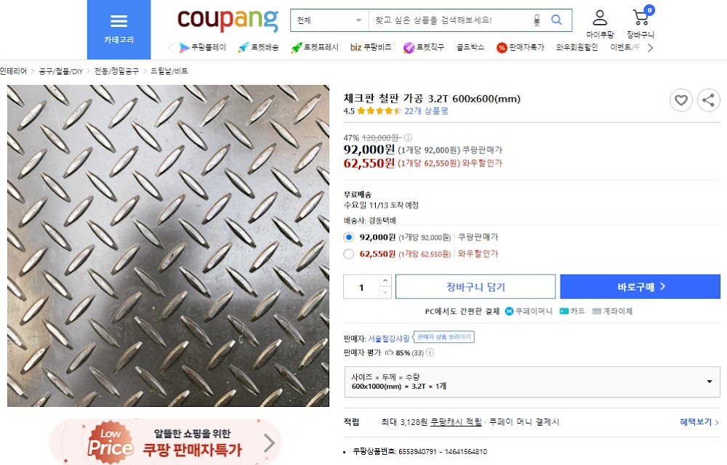This screenshot has width=727, height=465.
Task: Click the microphone voice search icon
Action: 537,20
